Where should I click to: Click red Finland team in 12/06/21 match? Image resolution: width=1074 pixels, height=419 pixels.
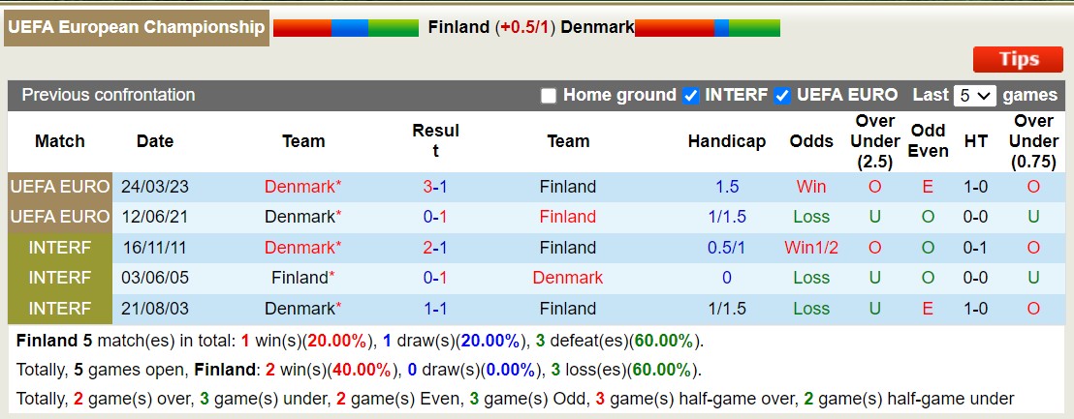(568, 217)
